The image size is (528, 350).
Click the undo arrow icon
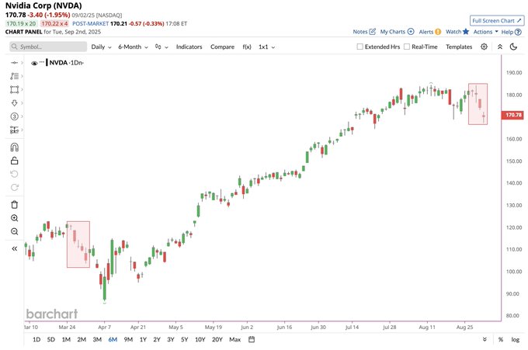pyautogui.click(x=14, y=174)
